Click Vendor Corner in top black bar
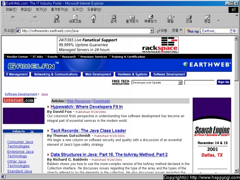 pos(17,57)
